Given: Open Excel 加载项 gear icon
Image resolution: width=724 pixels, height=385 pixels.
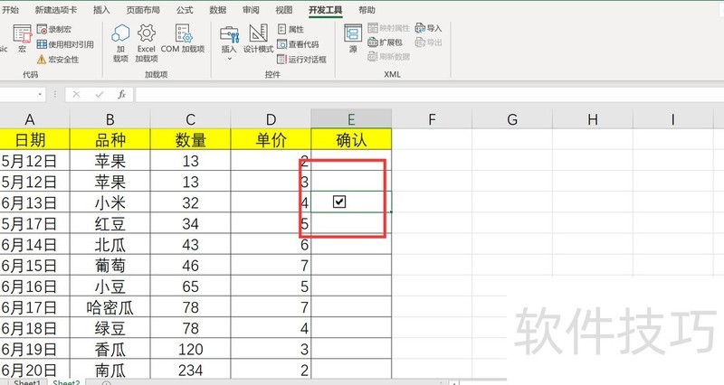Looking at the screenshot, I should [147, 33].
